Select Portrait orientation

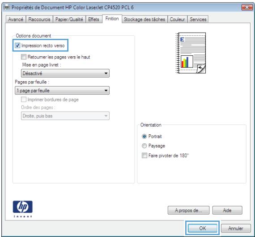144,136
